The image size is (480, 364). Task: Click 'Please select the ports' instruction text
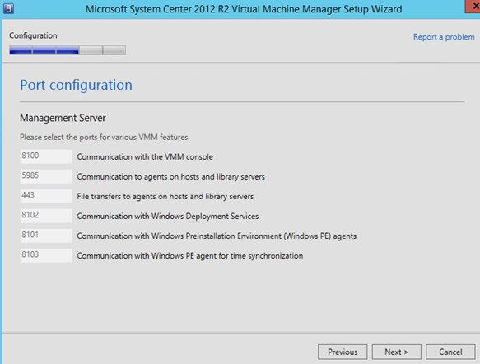105,138
